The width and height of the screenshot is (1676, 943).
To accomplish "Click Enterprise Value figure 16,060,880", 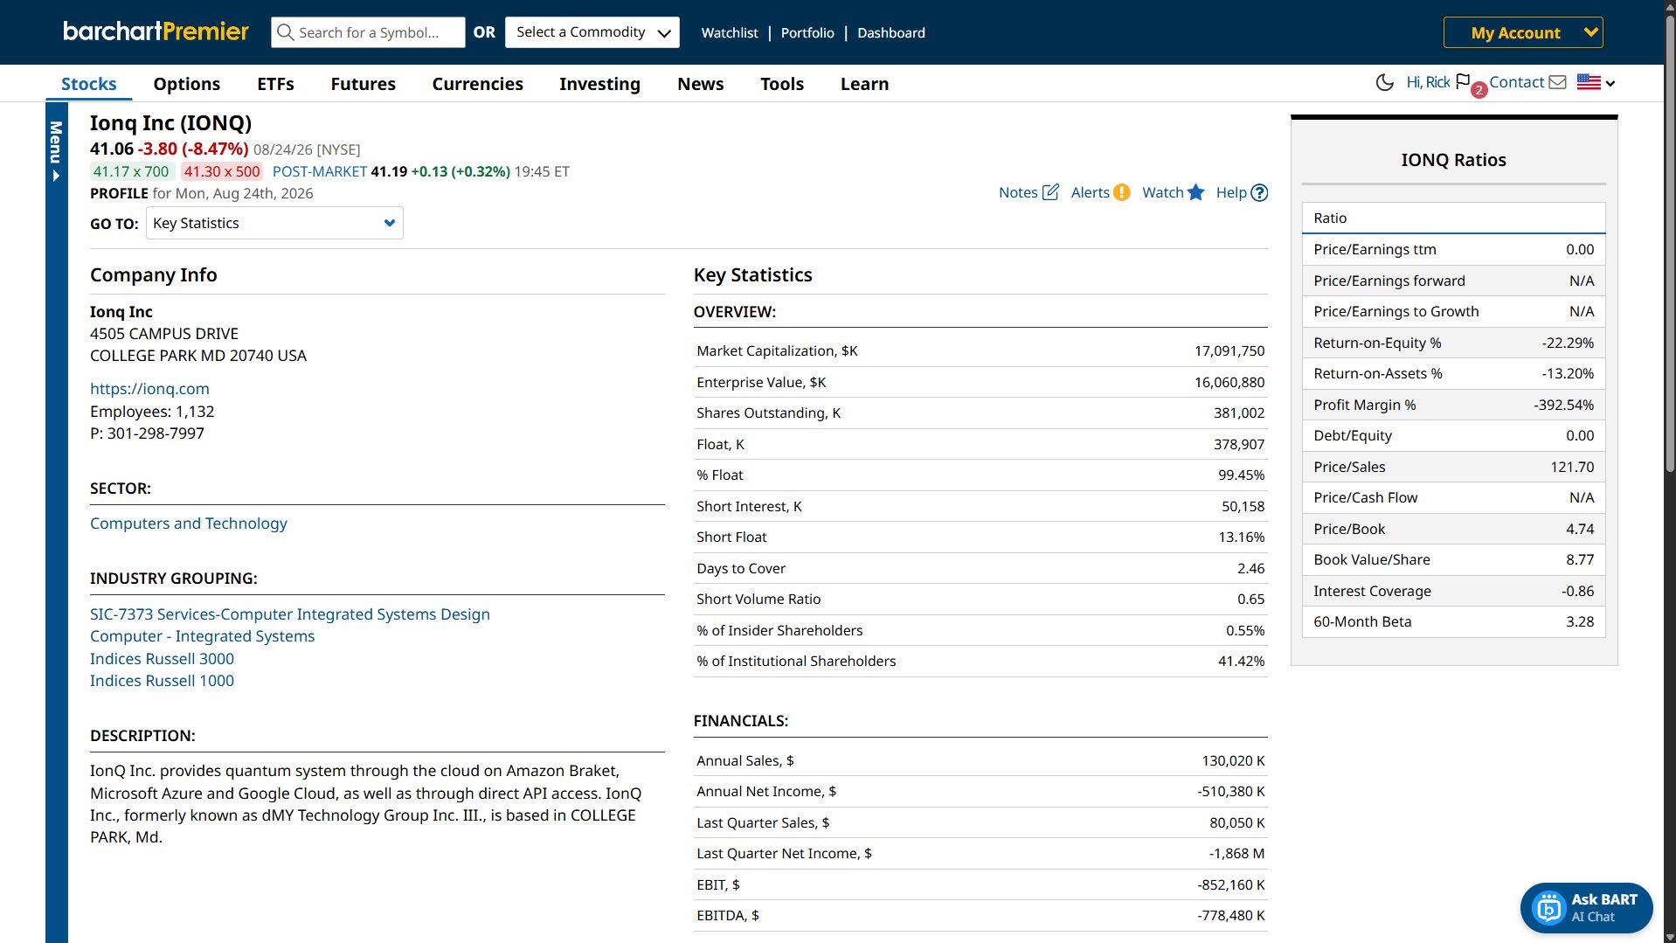I will 1229,382.
